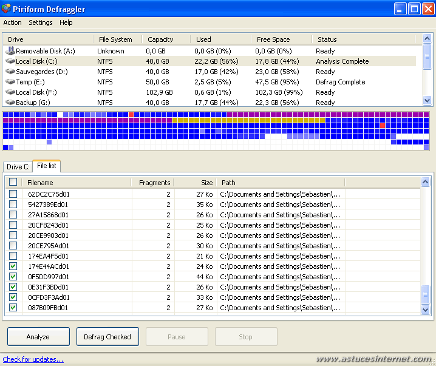Uncheck the box for file 0E31F3BDd01
The width and height of the screenshot is (436, 366).
pyautogui.click(x=13, y=287)
